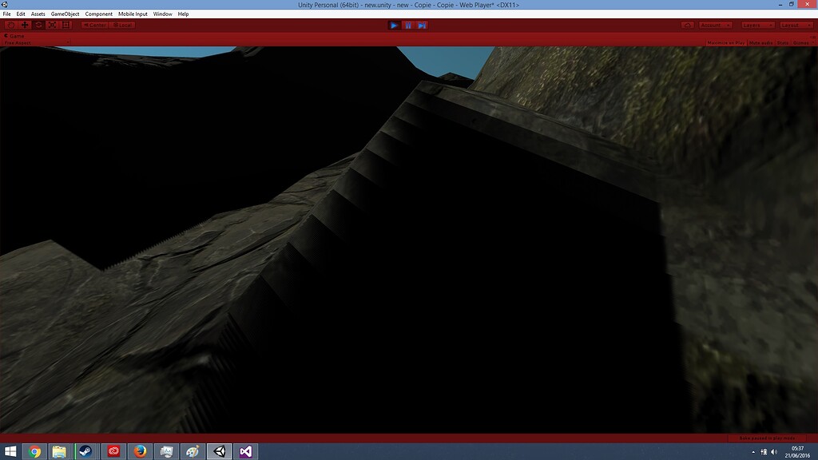The image size is (818, 460).
Task: Enable Maximize on Play
Action: (x=727, y=42)
